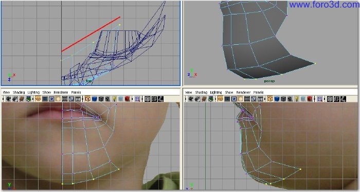This screenshot has width=360, height=192.
Task: Enable Smooth Shade blue cube in side view
Action: coord(277,99)
